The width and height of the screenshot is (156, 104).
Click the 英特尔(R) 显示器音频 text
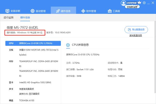point(29,94)
